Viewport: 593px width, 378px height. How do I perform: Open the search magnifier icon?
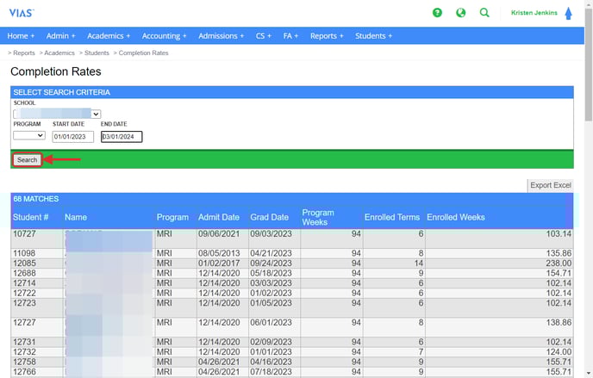pos(484,13)
